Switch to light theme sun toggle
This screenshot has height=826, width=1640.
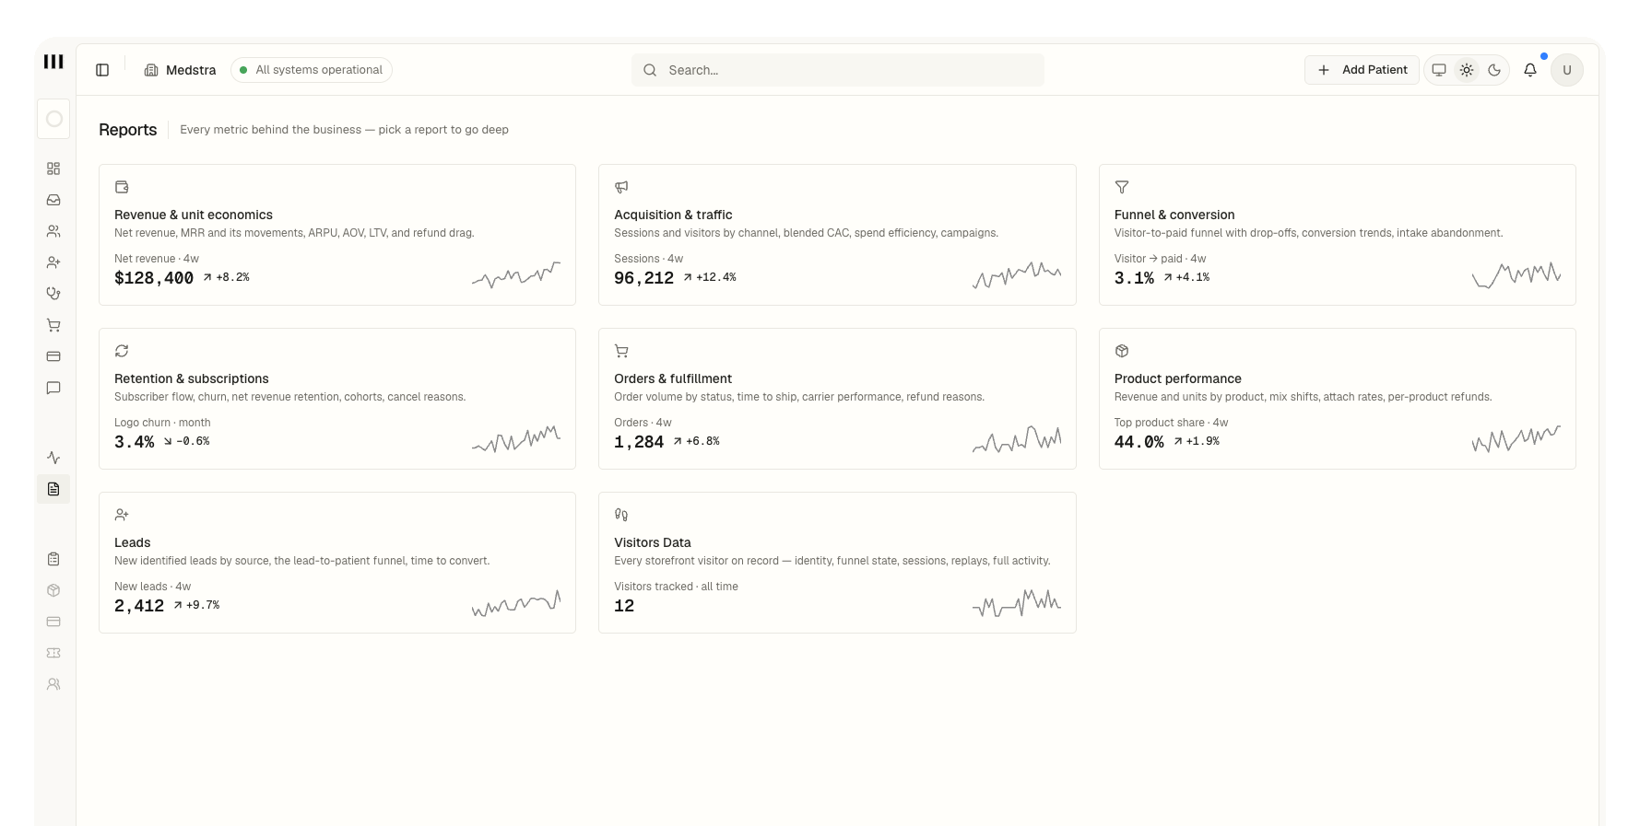click(1467, 70)
